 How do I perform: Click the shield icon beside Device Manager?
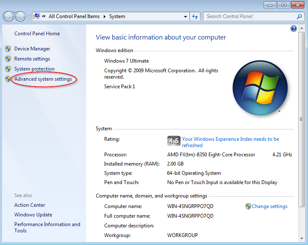[8, 49]
